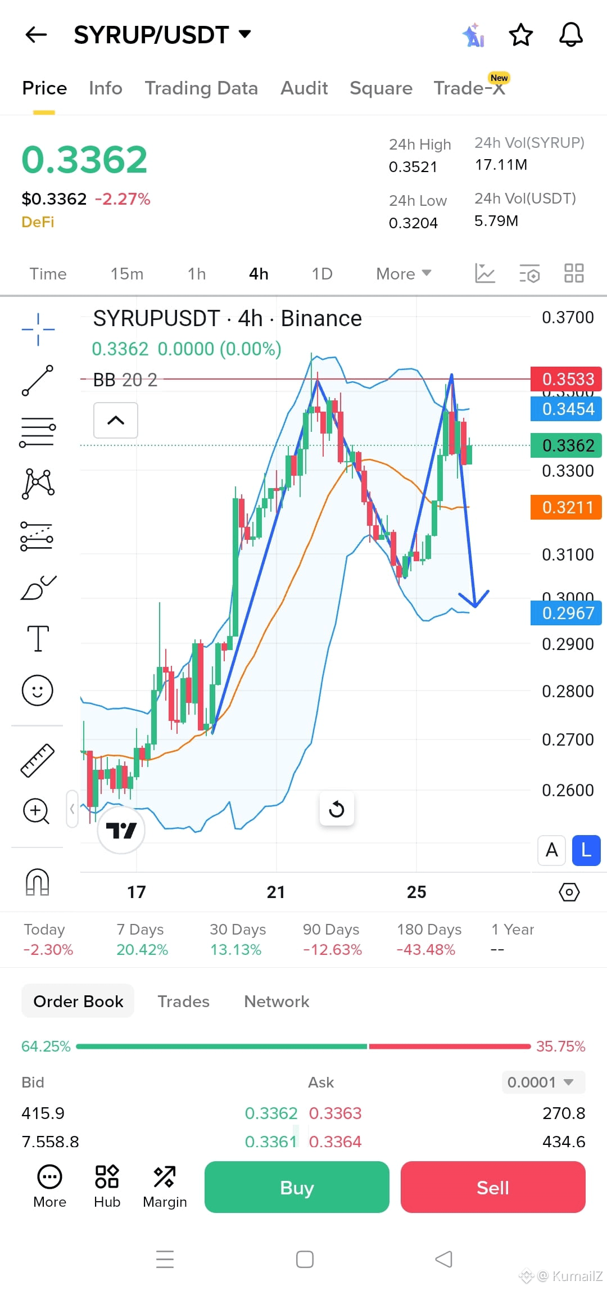Select the text annotation tool
The image size is (607, 1290).
pyautogui.click(x=38, y=639)
